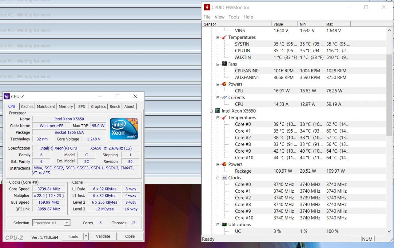Click the CPU-Z title bar app icon

click(x=7, y=96)
